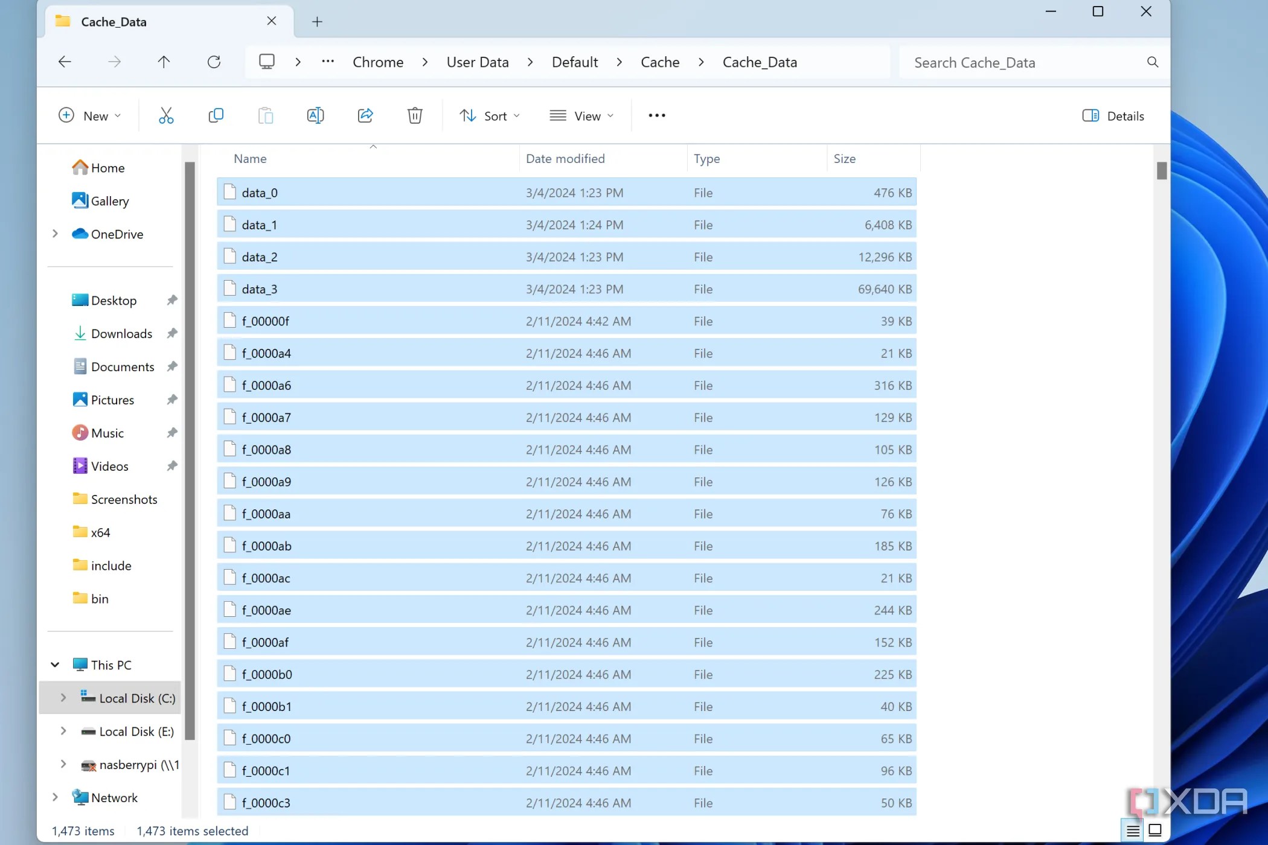The width and height of the screenshot is (1268, 845).
Task: Open the New item button
Action: click(x=89, y=116)
